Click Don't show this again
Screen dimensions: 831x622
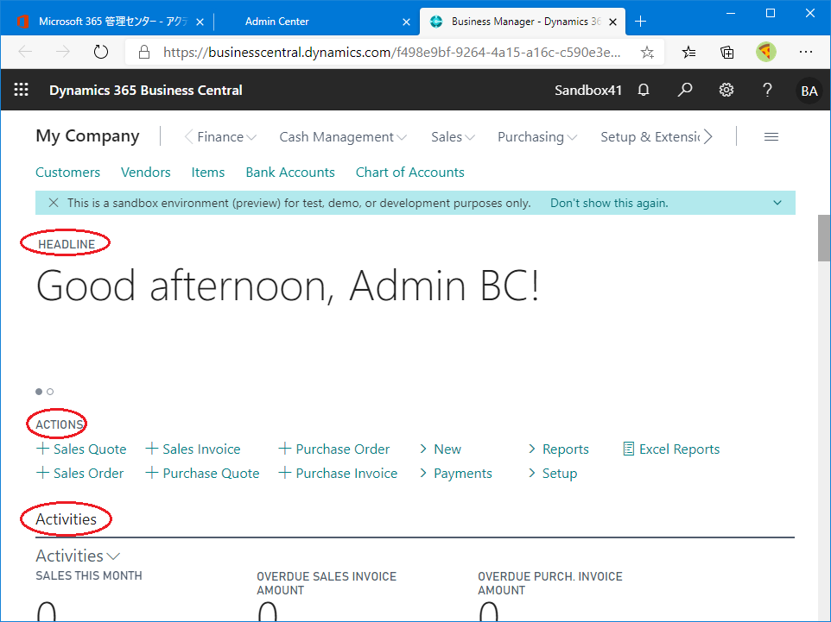(x=609, y=203)
